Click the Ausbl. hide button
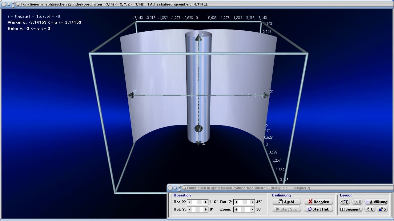The width and height of the screenshot is (394, 221). pos(286,202)
